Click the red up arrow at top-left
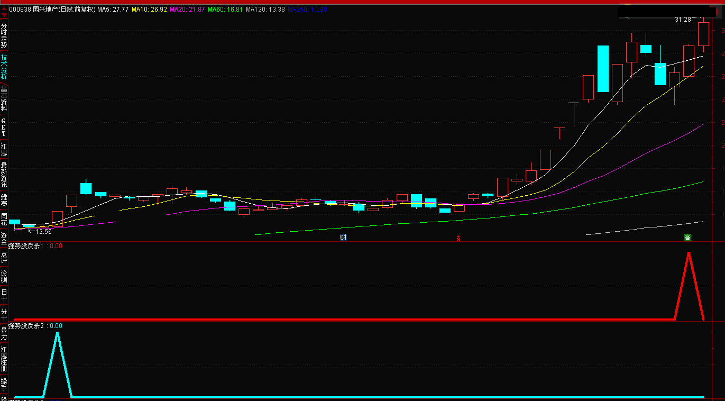This screenshot has height=401, width=725. pos(4,9)
